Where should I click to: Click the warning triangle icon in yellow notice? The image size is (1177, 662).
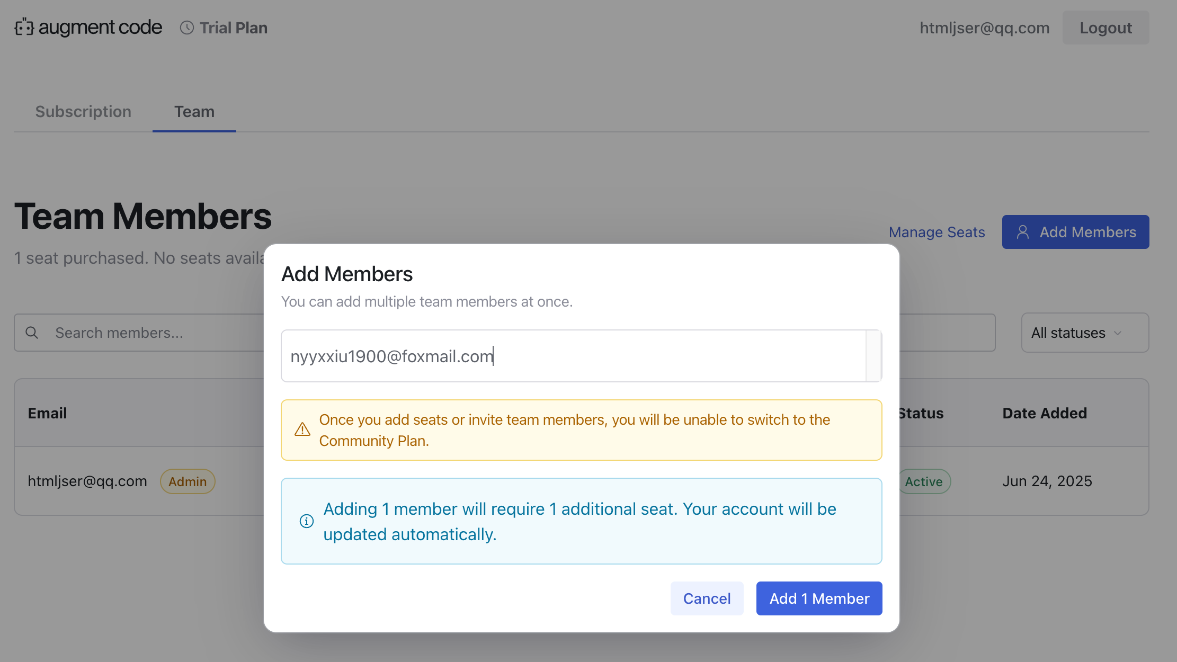tap(302, 430)
